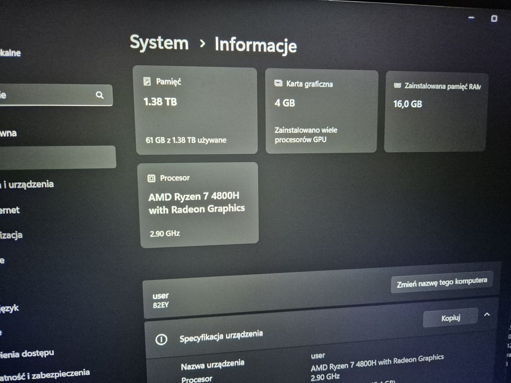Click '2.90 GHz' in Procesor card
The width and height of the screenshot is (511, 383).
click(x=164, y=234)
